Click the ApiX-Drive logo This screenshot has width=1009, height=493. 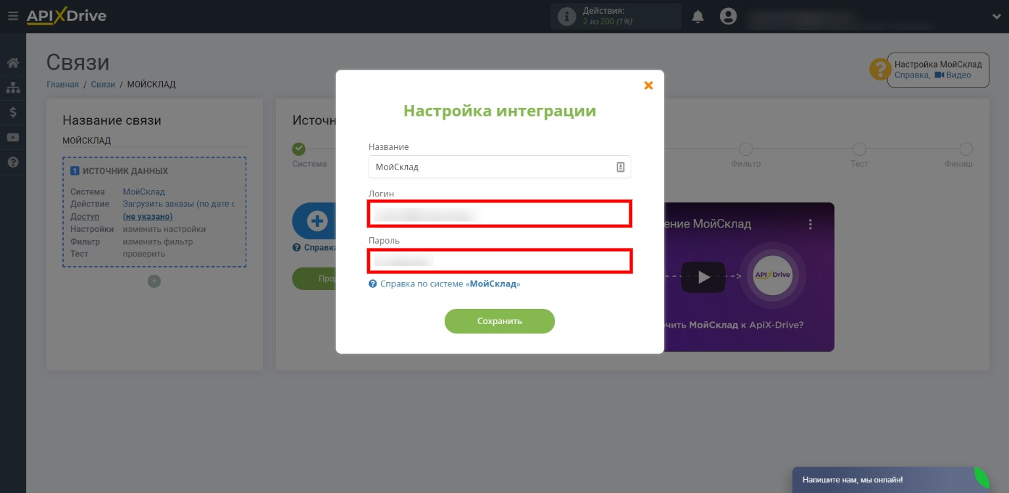[66, 16]
